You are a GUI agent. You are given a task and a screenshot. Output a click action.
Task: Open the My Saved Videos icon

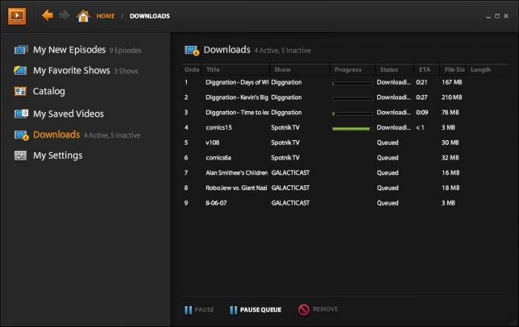pyautogui.click(x=21, y=114)
